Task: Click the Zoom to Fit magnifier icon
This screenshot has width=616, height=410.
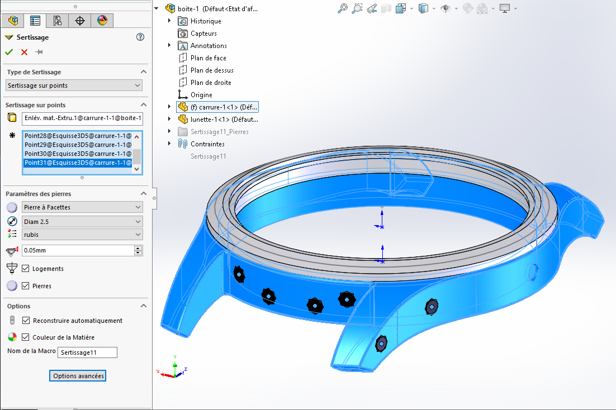Action: coord(343,8)
